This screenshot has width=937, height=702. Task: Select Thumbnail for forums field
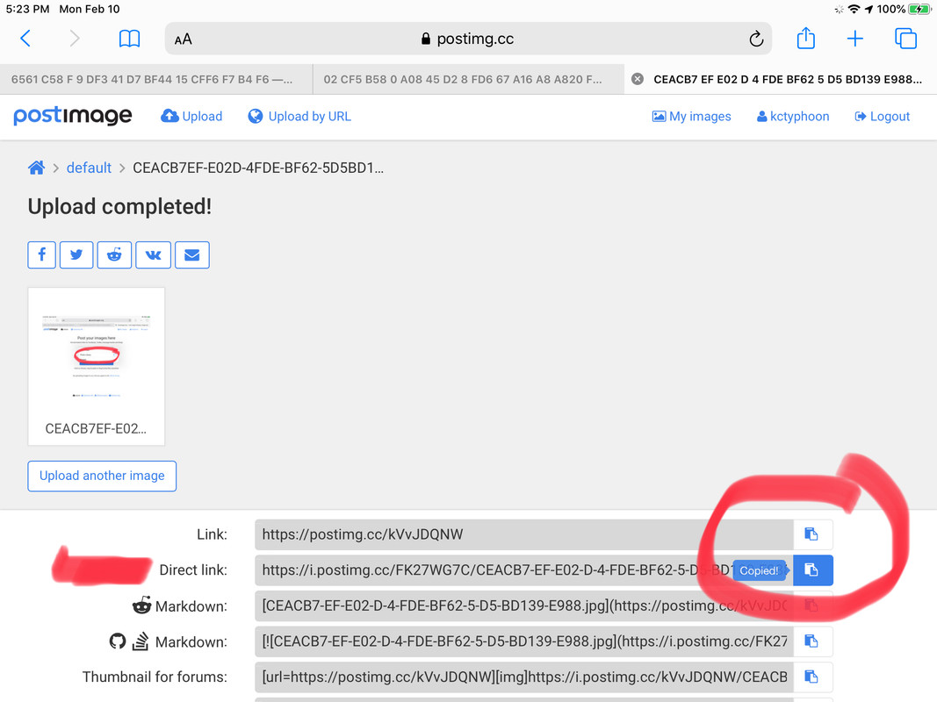point(524,677)
